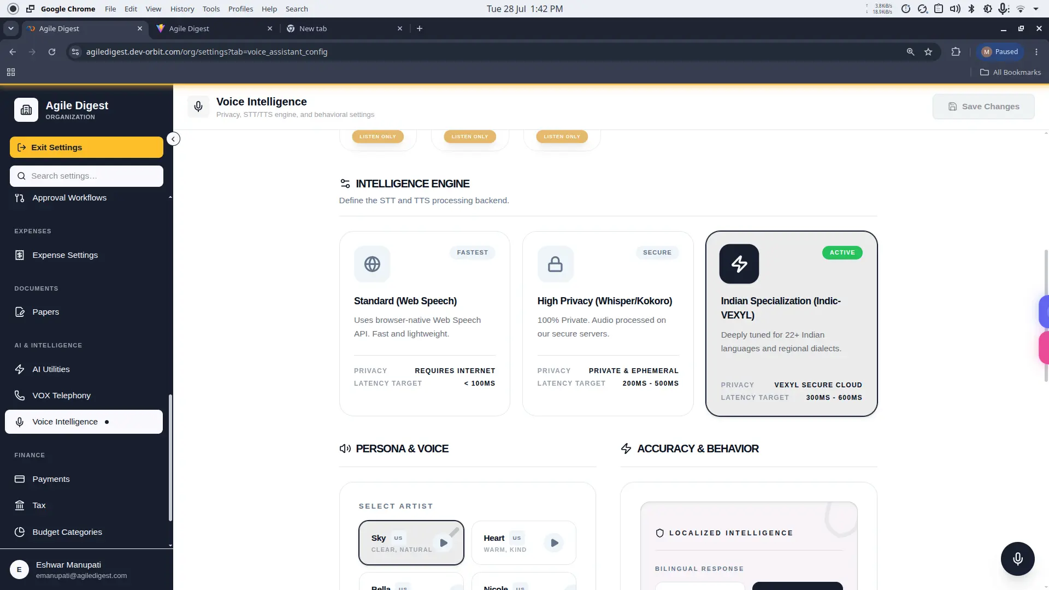1049x590 pixels.
Task: Click the floating microphone assistant button
Action: tap(1017, 559)
